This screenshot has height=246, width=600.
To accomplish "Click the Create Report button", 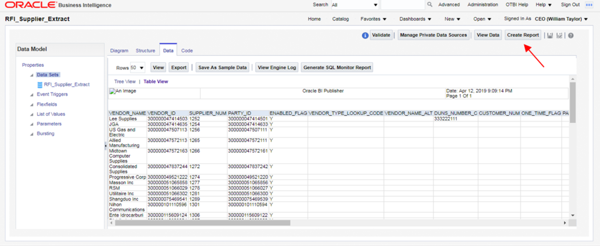I will [x=523, y=35].
